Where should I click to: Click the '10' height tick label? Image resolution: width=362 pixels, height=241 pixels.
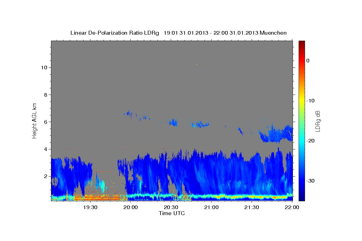(x=44, y=67)
